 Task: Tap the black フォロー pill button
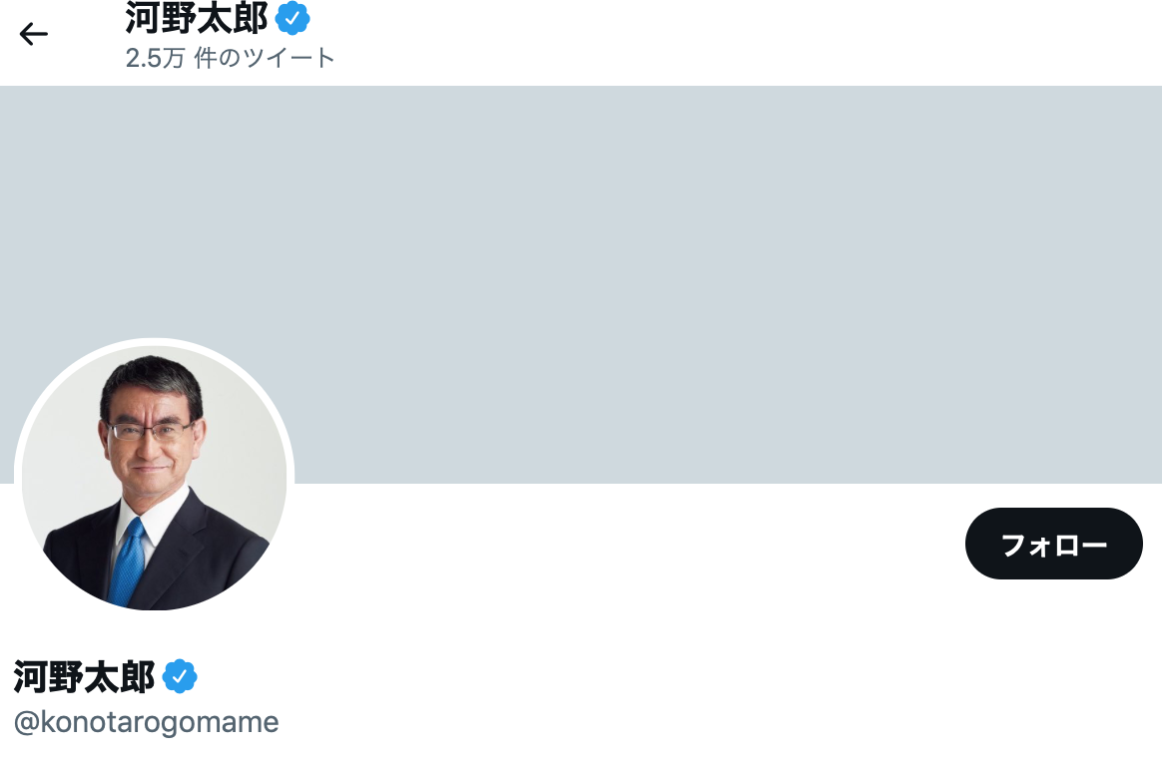[x=1053, y=544]
